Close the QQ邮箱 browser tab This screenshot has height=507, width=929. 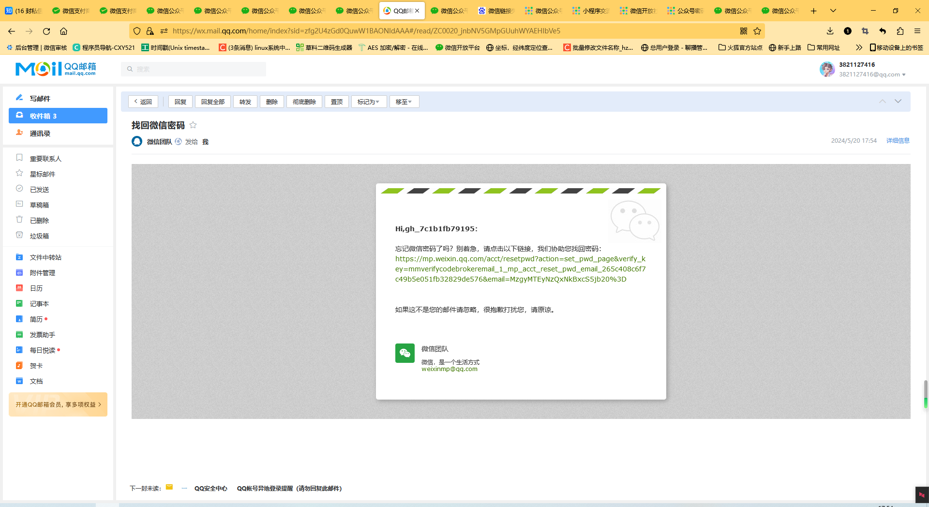coord(417,11)
